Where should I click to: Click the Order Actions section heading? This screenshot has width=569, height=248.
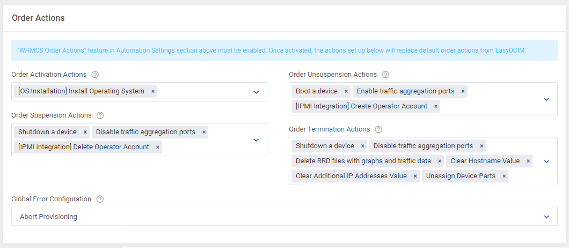(x=38, y=18)
